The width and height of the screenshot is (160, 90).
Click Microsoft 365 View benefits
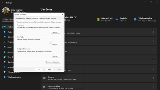click(106, 21)
